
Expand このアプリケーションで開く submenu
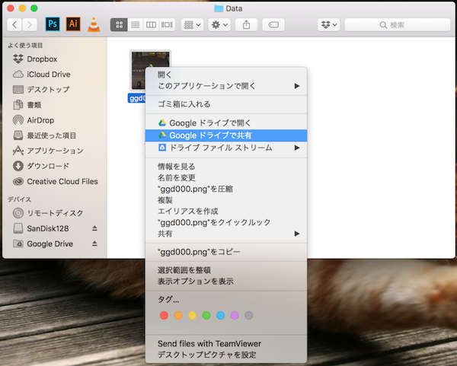[226, 86]
